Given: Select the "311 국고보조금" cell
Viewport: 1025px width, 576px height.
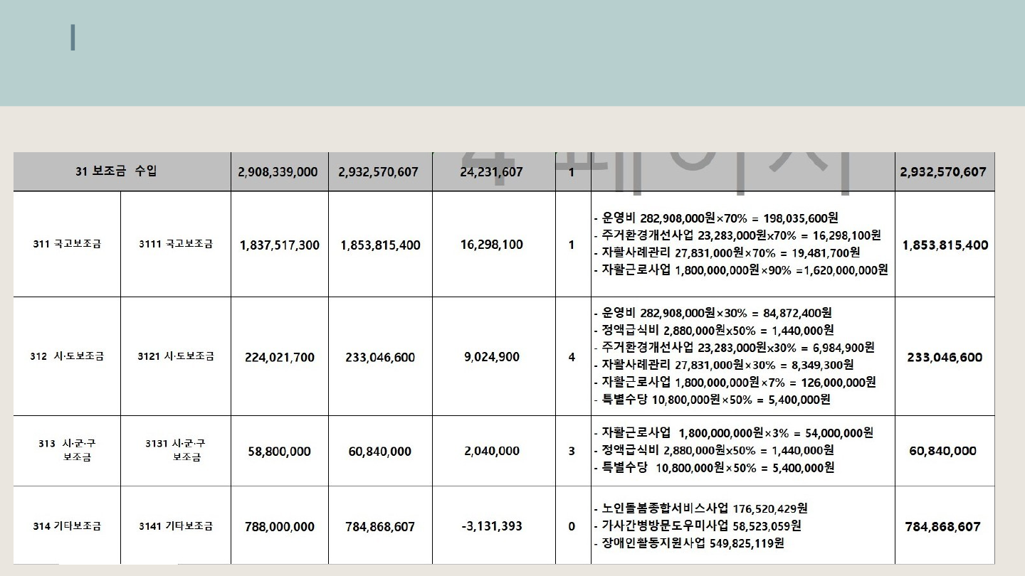Looking at the screenshot, I should [x=67, y=244].
